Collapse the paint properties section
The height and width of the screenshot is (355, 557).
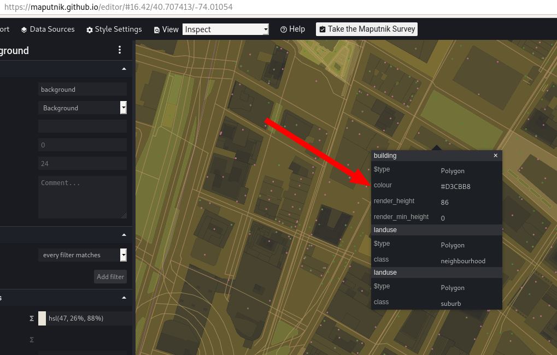(124, 298)
